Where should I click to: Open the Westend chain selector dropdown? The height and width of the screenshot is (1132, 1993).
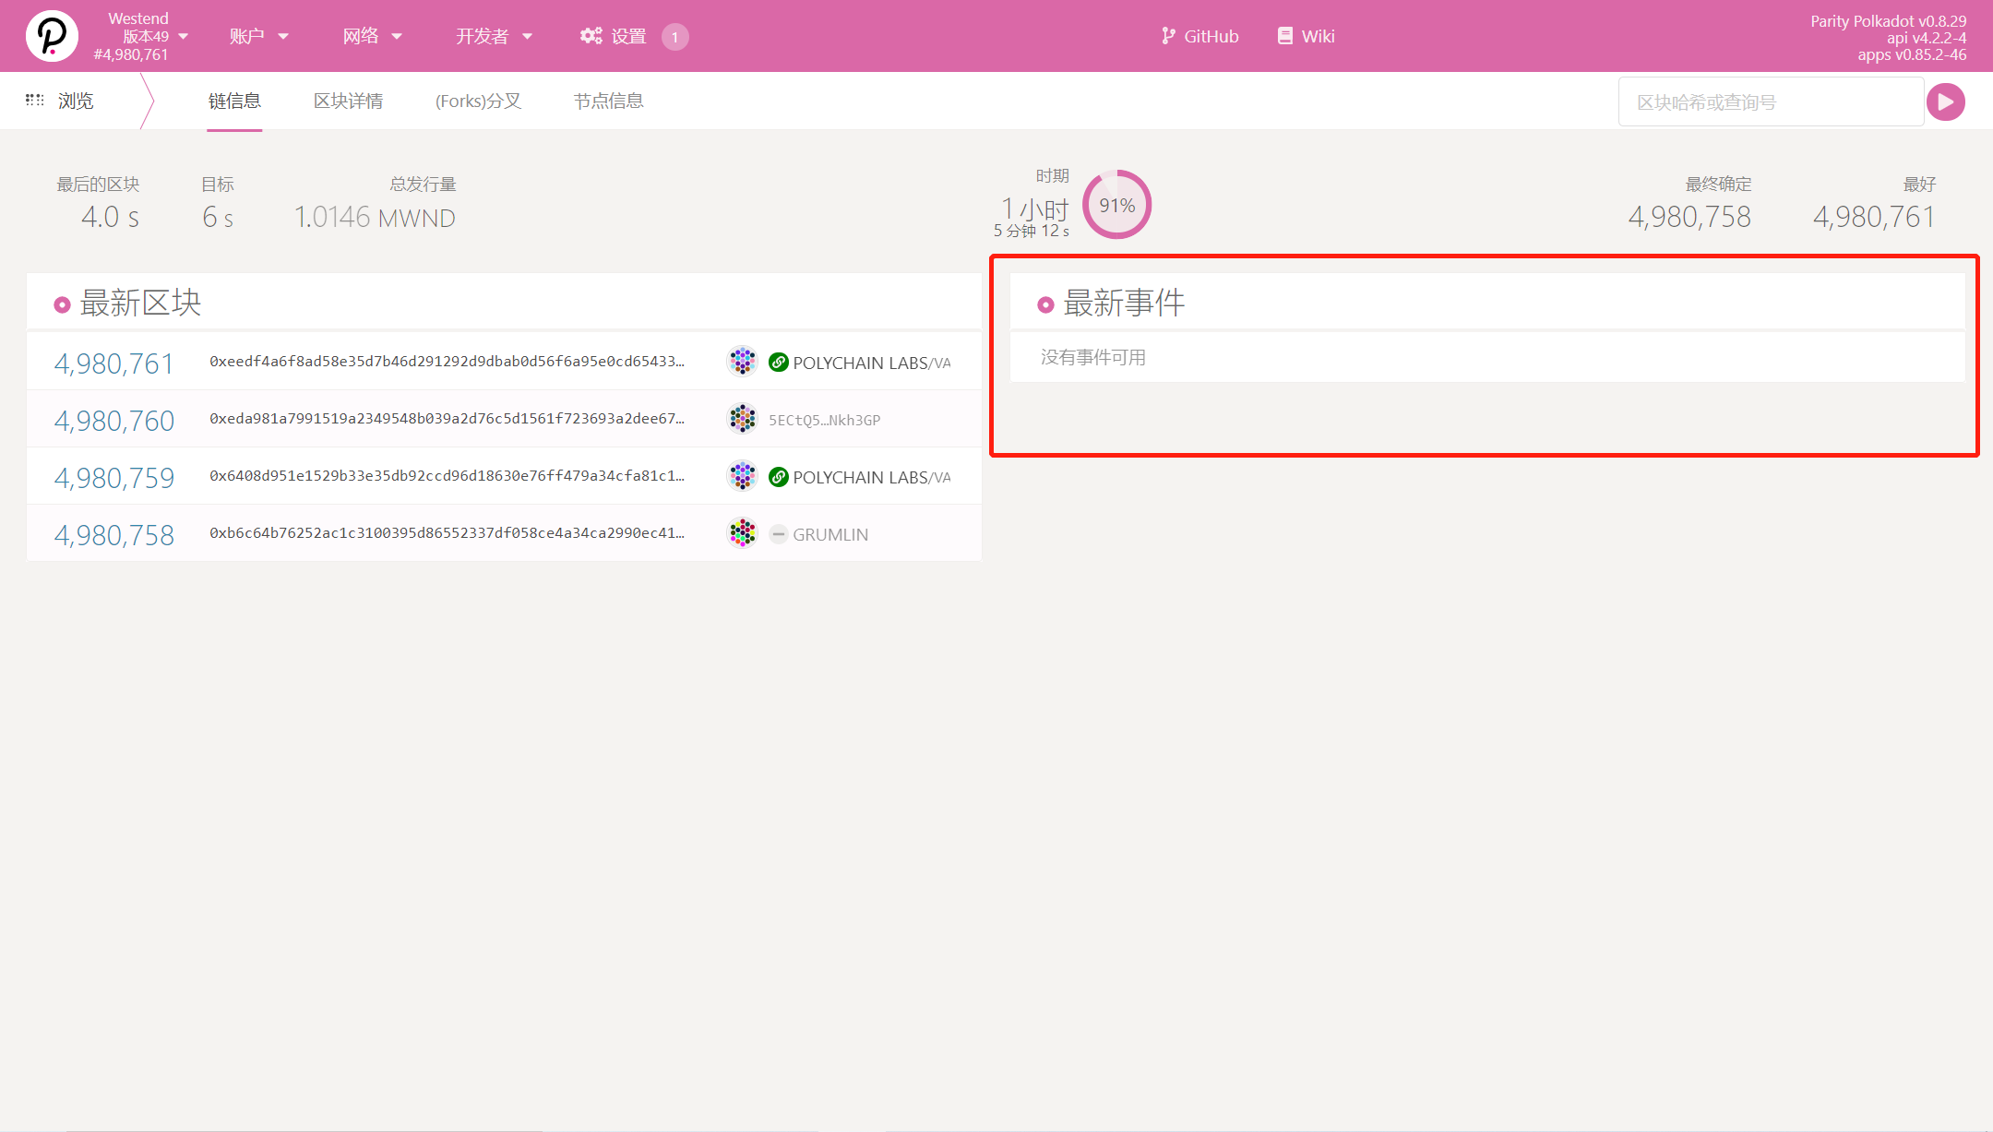point(140,36)
